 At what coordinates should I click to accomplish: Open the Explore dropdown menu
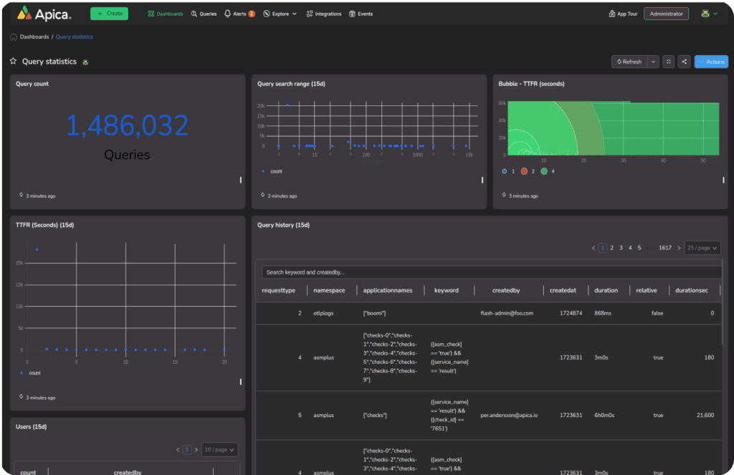pos(280,13)
